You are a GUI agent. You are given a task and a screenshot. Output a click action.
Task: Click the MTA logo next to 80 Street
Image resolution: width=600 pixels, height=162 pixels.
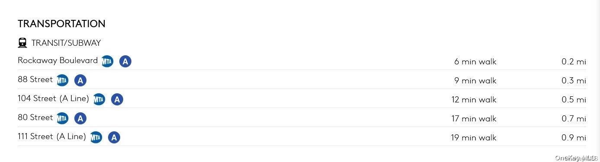[62, 118]
